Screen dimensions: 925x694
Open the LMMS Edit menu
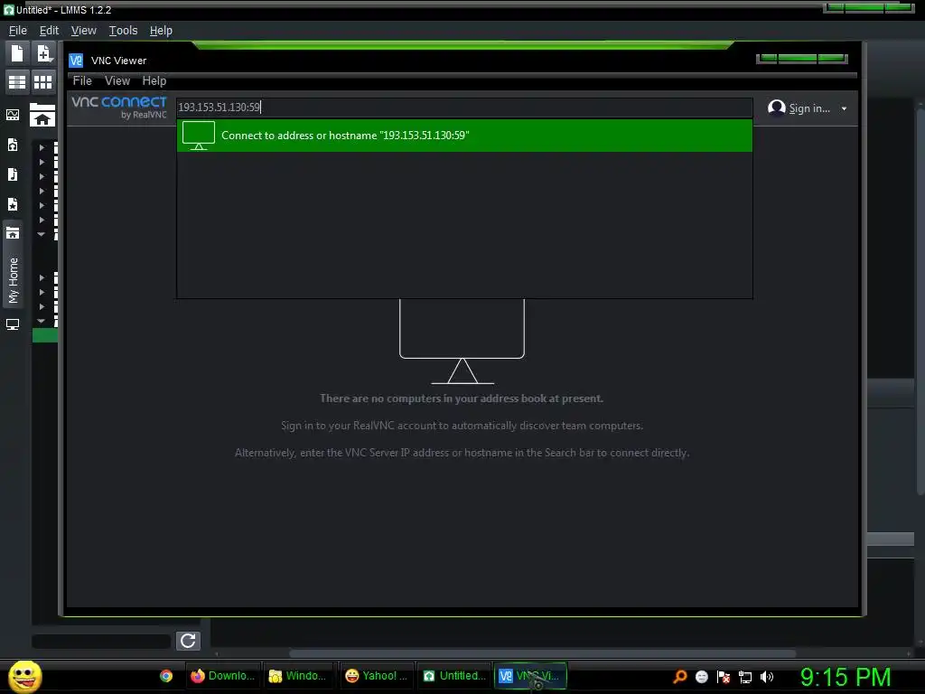tap(49, 30)
